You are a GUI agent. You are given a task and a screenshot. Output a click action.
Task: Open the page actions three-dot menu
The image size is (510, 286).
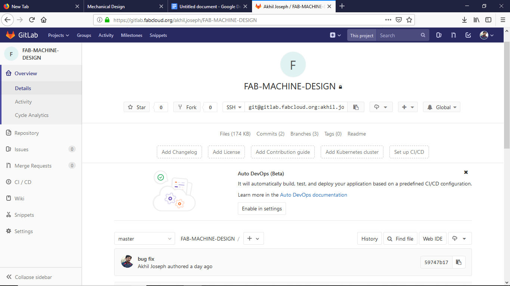click(388, 20)
